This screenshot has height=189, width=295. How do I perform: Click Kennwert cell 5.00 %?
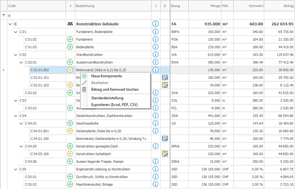[248, 169]
